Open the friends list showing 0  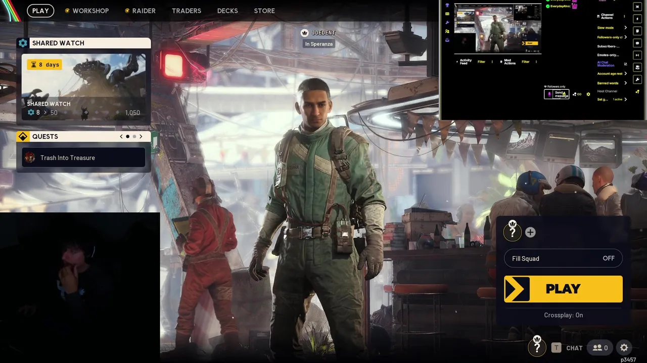[600, 348]
